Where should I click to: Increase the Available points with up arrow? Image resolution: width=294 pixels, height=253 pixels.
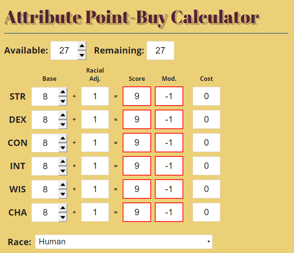[x=82, y=46]
